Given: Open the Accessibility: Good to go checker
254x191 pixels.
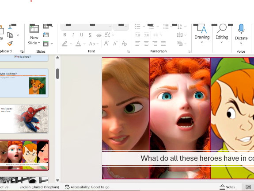Looking at the screenshot, I should (87, 187).
